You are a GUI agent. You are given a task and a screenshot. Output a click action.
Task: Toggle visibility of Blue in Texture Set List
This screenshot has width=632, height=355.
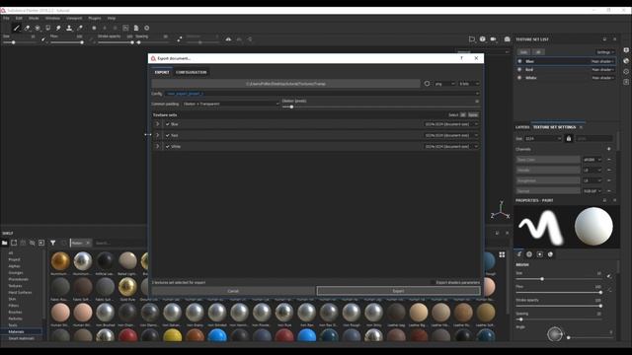pos(519,61)
